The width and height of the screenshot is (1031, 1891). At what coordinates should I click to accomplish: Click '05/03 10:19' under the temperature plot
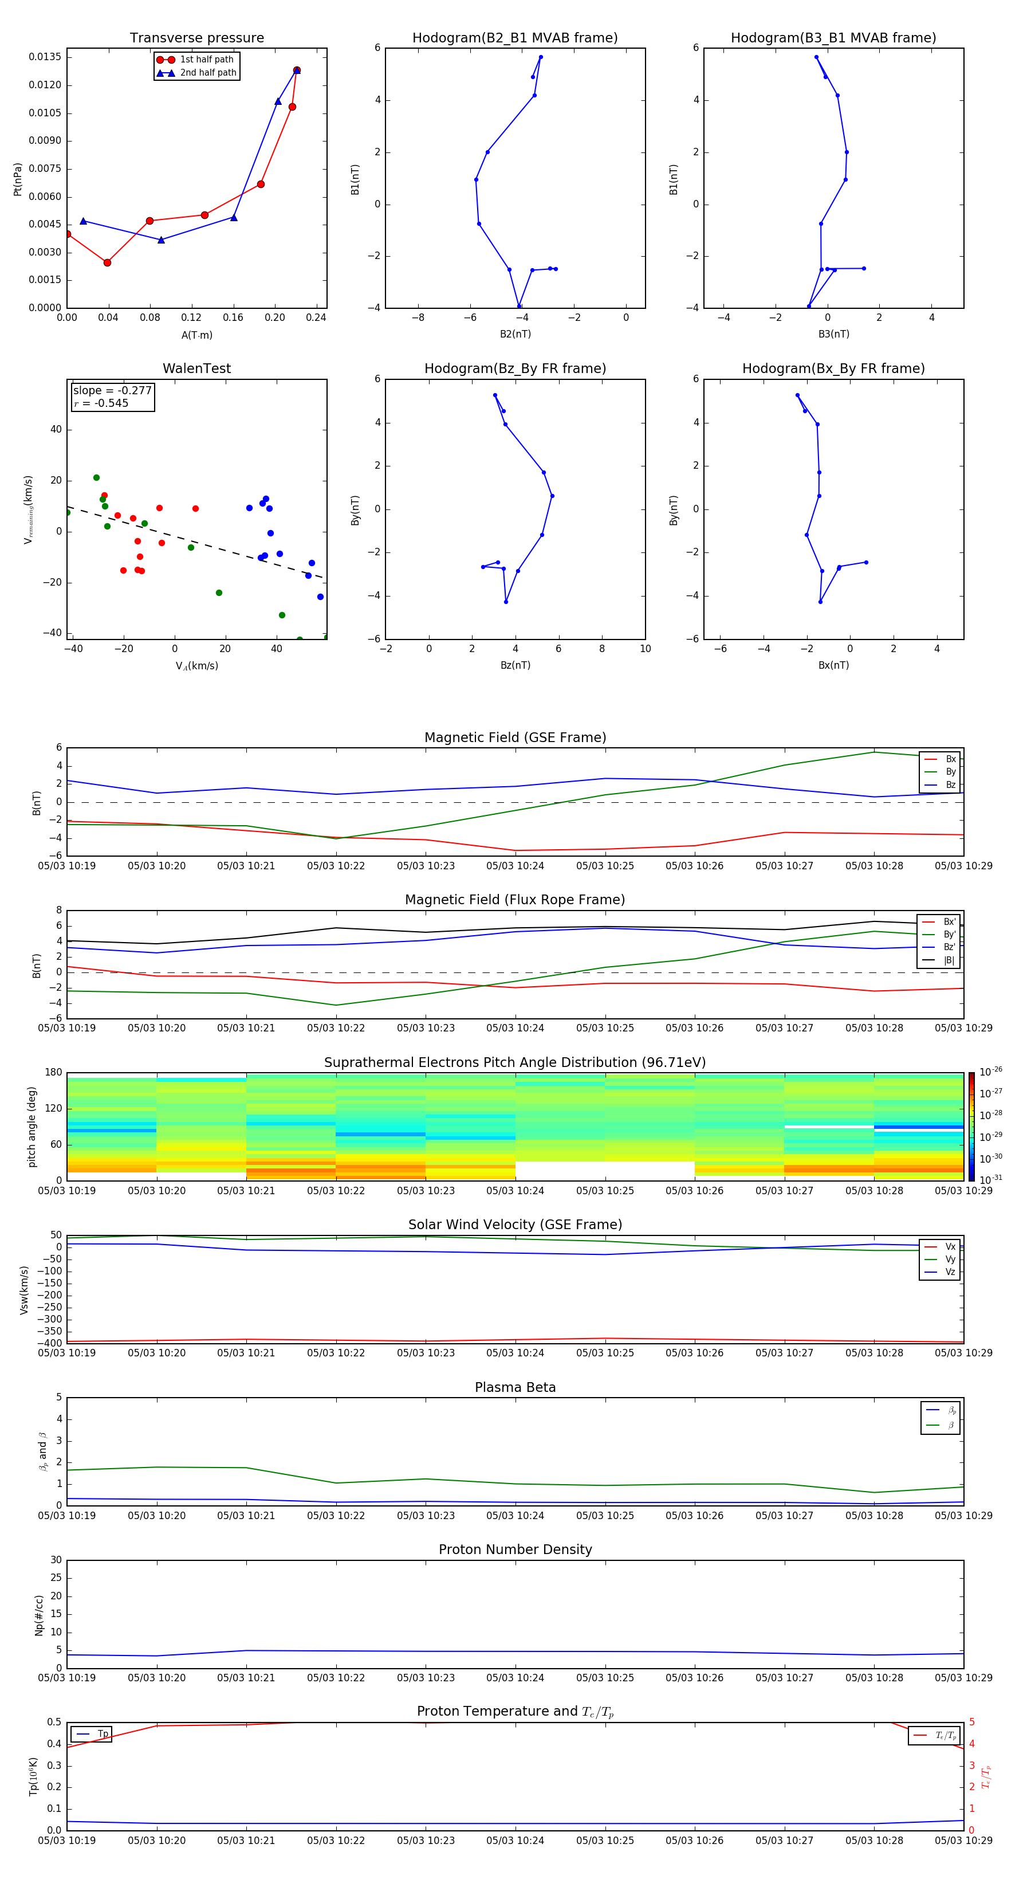[x=67, y=1841]
